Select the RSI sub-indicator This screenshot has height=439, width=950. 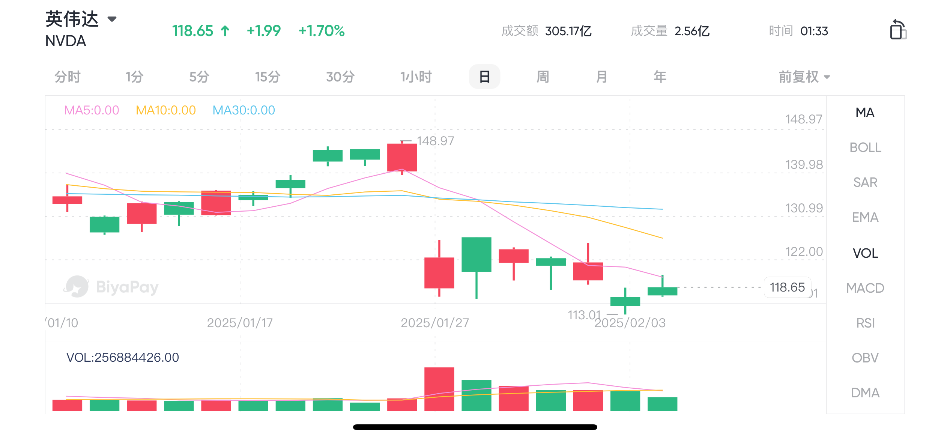click(x=865, y=323)
